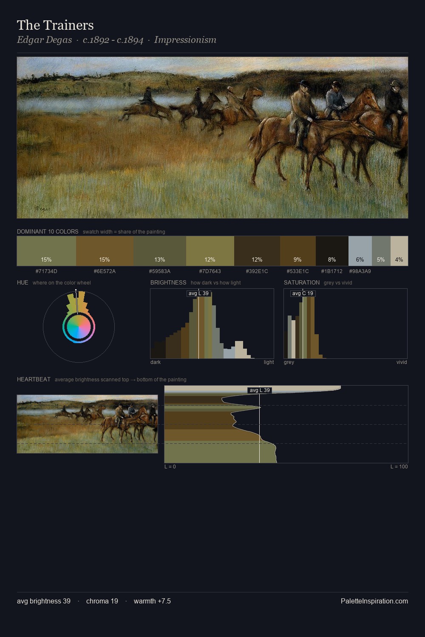Click the main painting image
The image size is (425, 637).
click(212, 138)
